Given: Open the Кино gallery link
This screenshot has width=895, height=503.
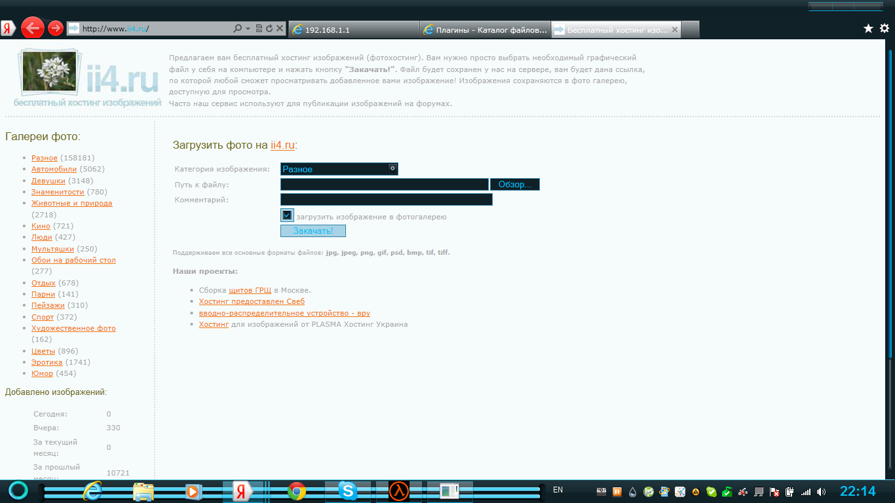Looking at the screenshot, I should pos(41,226).
